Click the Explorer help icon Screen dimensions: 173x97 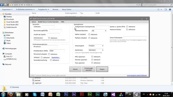pyautogui.click(x=170, y=9)
